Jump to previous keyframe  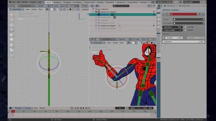tap(78, 108)
